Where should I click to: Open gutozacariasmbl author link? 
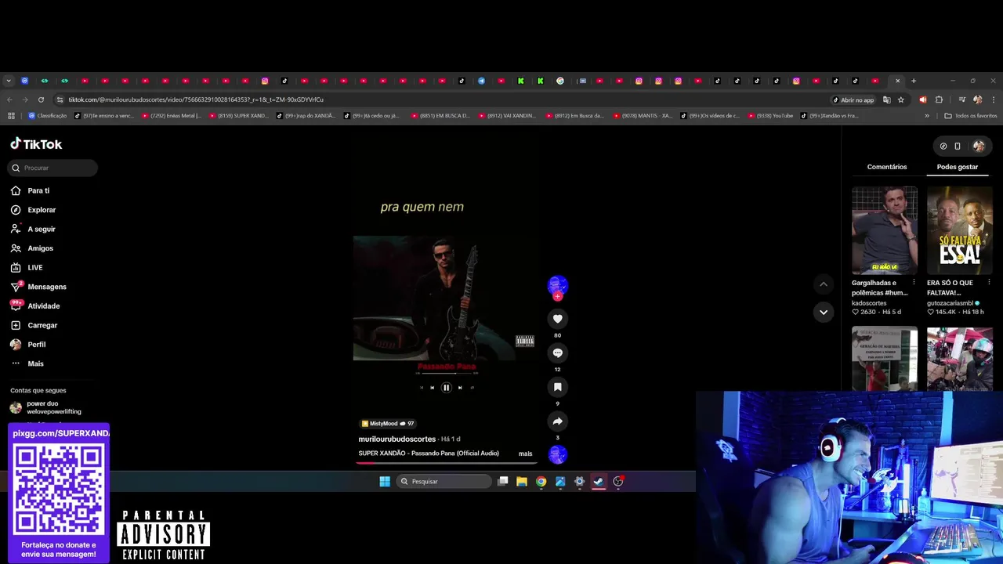(x=950, y=303)
